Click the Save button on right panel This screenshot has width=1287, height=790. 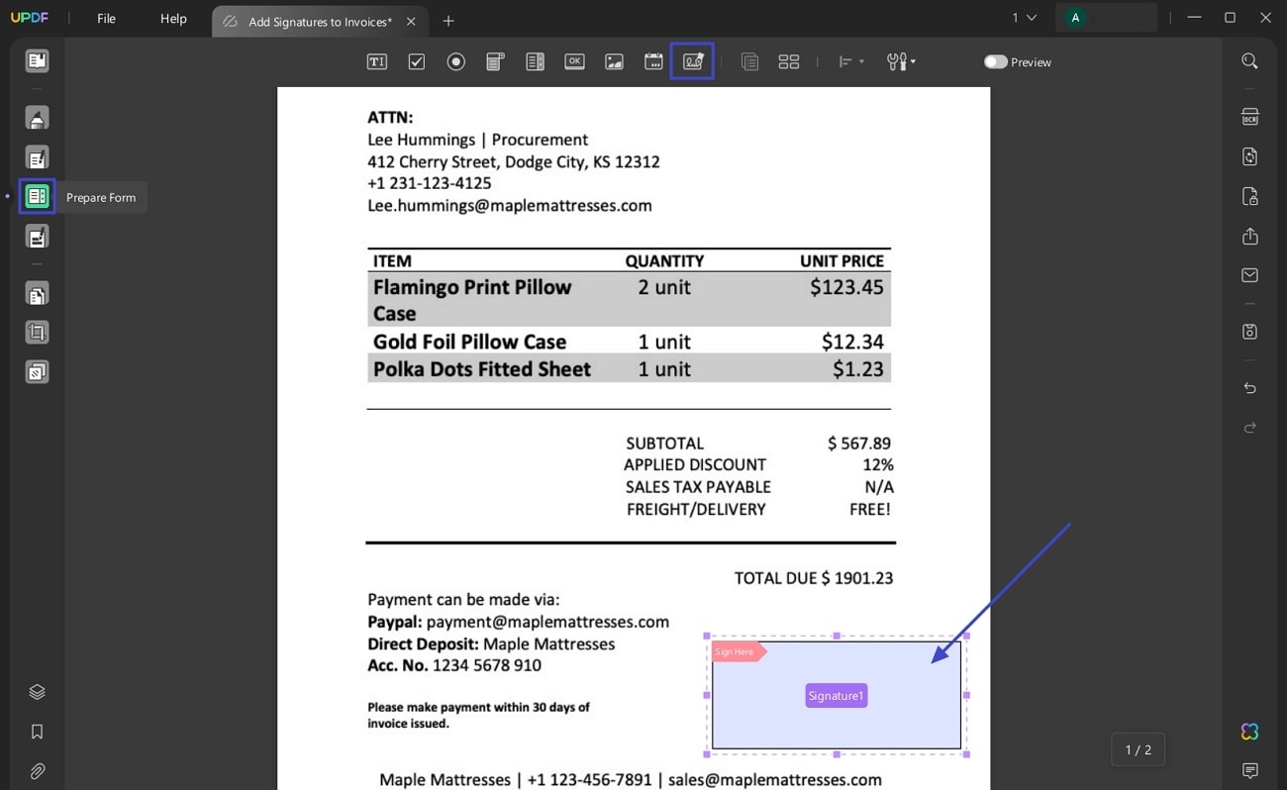point(1249,332)
